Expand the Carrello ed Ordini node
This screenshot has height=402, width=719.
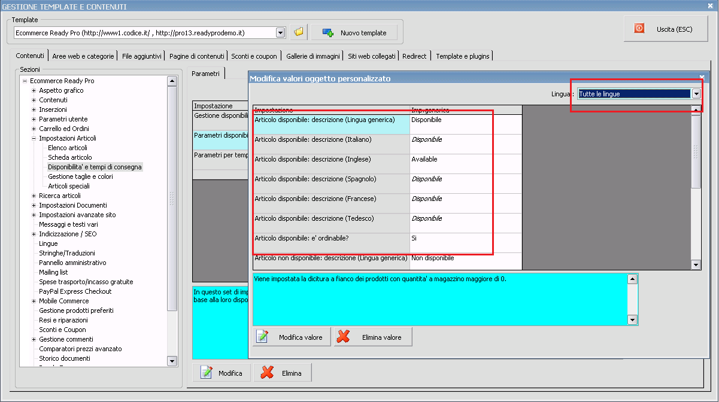coord(34,129)
